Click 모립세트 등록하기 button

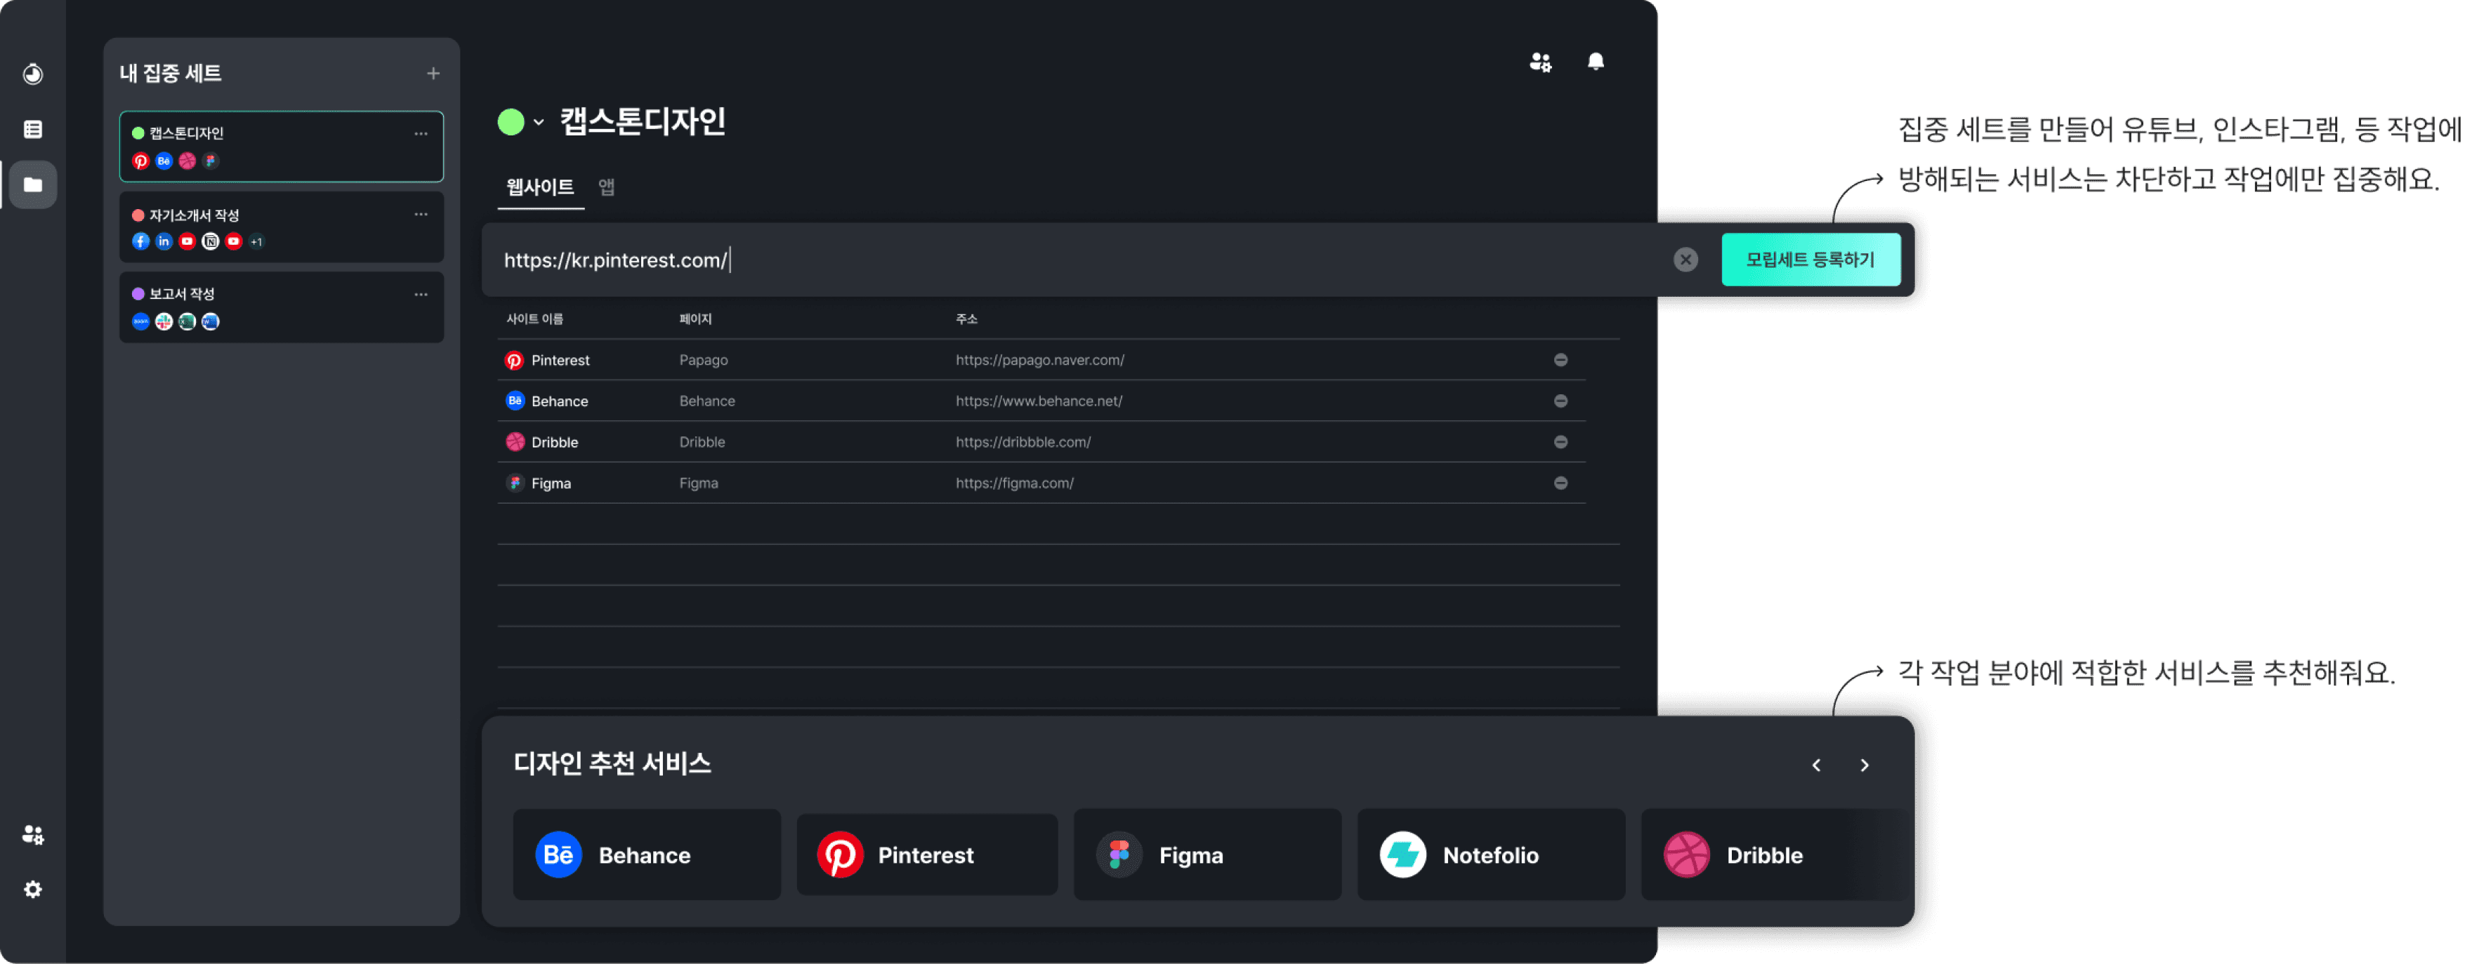pos(1810,259)
